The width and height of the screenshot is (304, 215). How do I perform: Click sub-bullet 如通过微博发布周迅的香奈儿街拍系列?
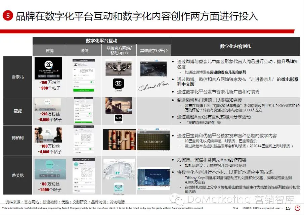[215, 72]
